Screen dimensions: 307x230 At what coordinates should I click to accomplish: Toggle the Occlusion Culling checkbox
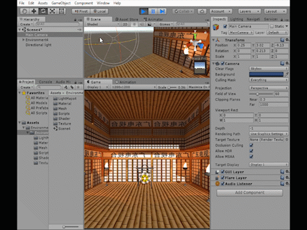coord(251,145)
